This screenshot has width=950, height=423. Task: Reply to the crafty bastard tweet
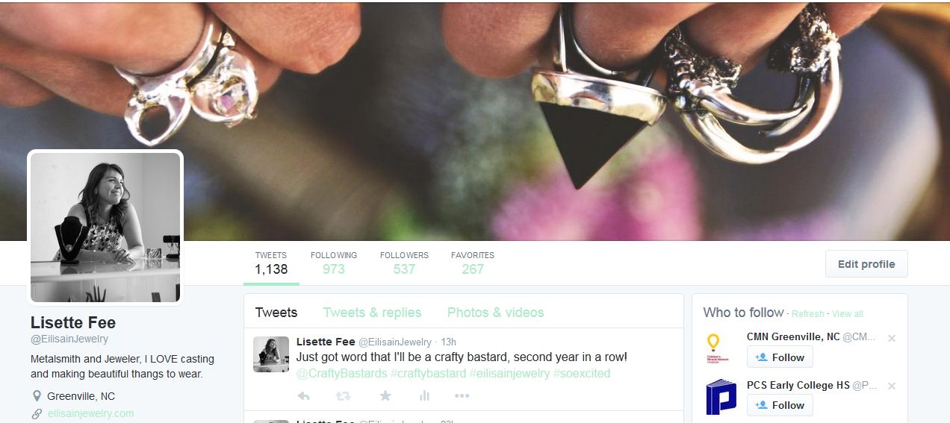pyautogui.click(x=303, y=395)
